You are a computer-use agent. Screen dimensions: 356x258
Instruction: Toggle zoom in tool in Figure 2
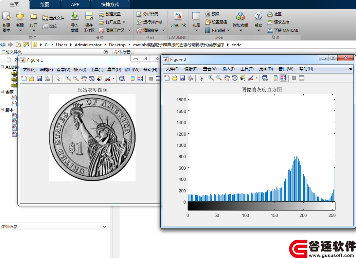211,78
